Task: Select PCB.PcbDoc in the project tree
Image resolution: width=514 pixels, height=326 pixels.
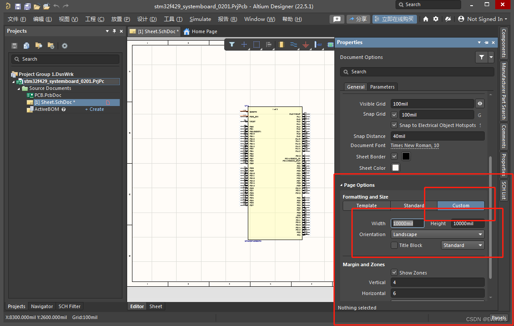Action: (x=48, y=95)
